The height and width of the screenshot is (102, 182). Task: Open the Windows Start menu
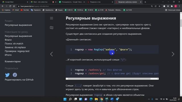click(x=65, y=99)
